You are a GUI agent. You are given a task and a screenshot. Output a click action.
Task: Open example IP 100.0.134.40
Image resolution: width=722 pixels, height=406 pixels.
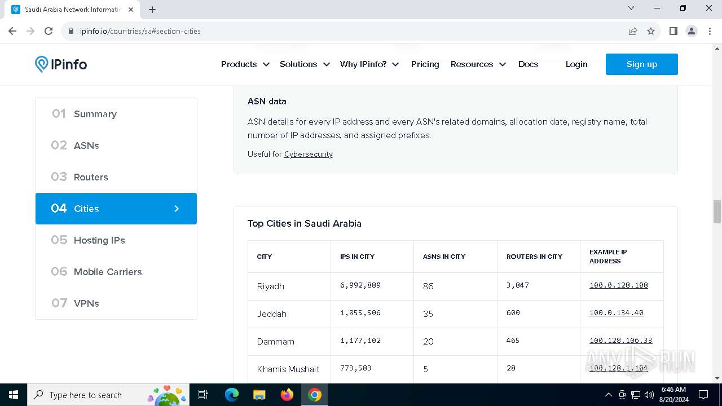click(x=617, y=313)
